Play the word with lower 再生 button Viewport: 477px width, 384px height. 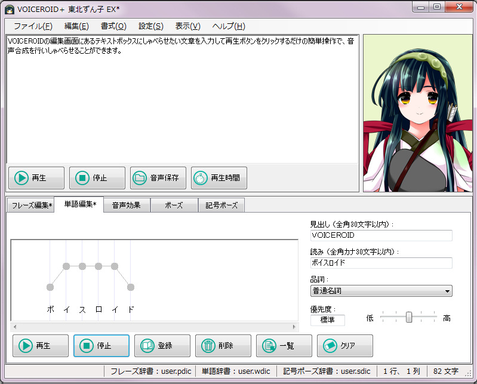point(41,346)
